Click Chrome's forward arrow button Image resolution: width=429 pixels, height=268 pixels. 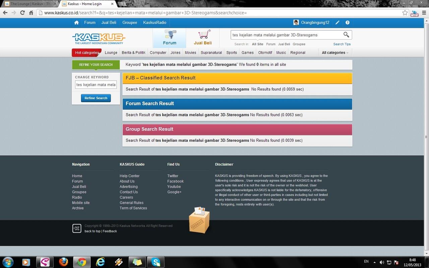coord(14,13)
